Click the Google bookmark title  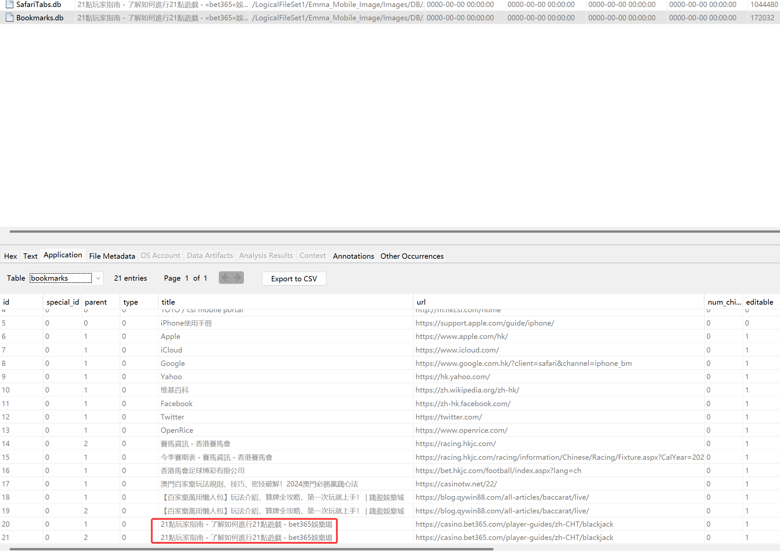pos(173,363)
